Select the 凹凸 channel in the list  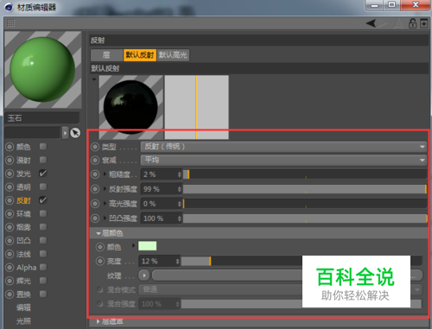[23, 241]
